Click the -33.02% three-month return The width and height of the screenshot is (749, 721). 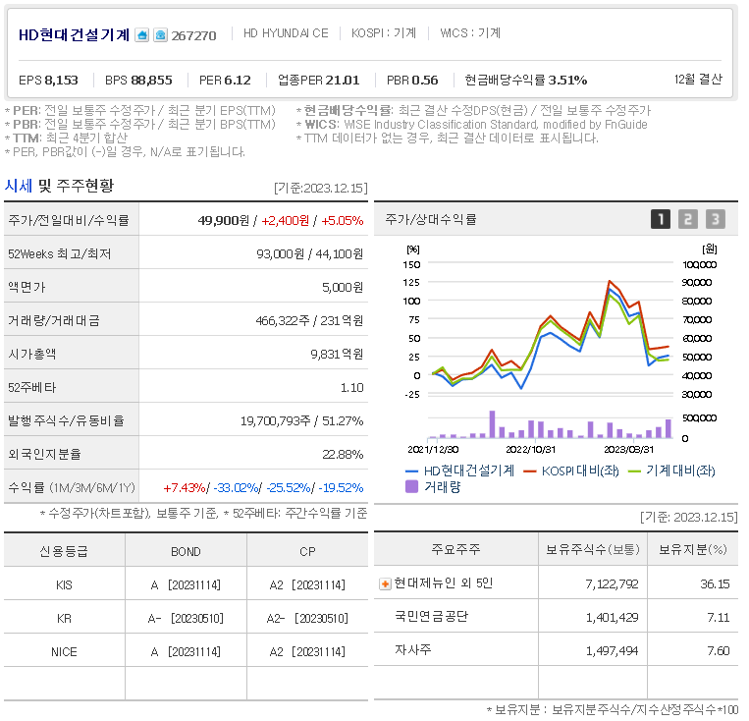pyautogui.click(x=236, y=488)
